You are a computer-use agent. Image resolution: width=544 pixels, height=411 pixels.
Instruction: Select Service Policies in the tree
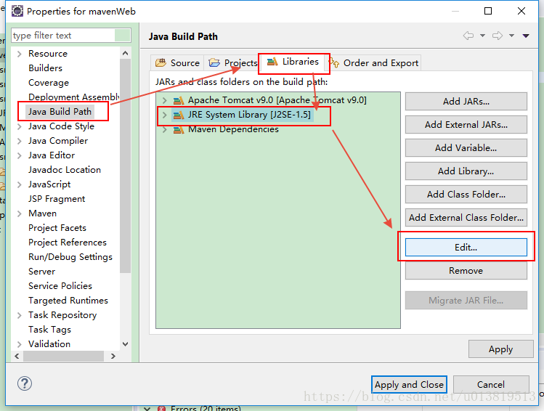click(x=60, y=286)
